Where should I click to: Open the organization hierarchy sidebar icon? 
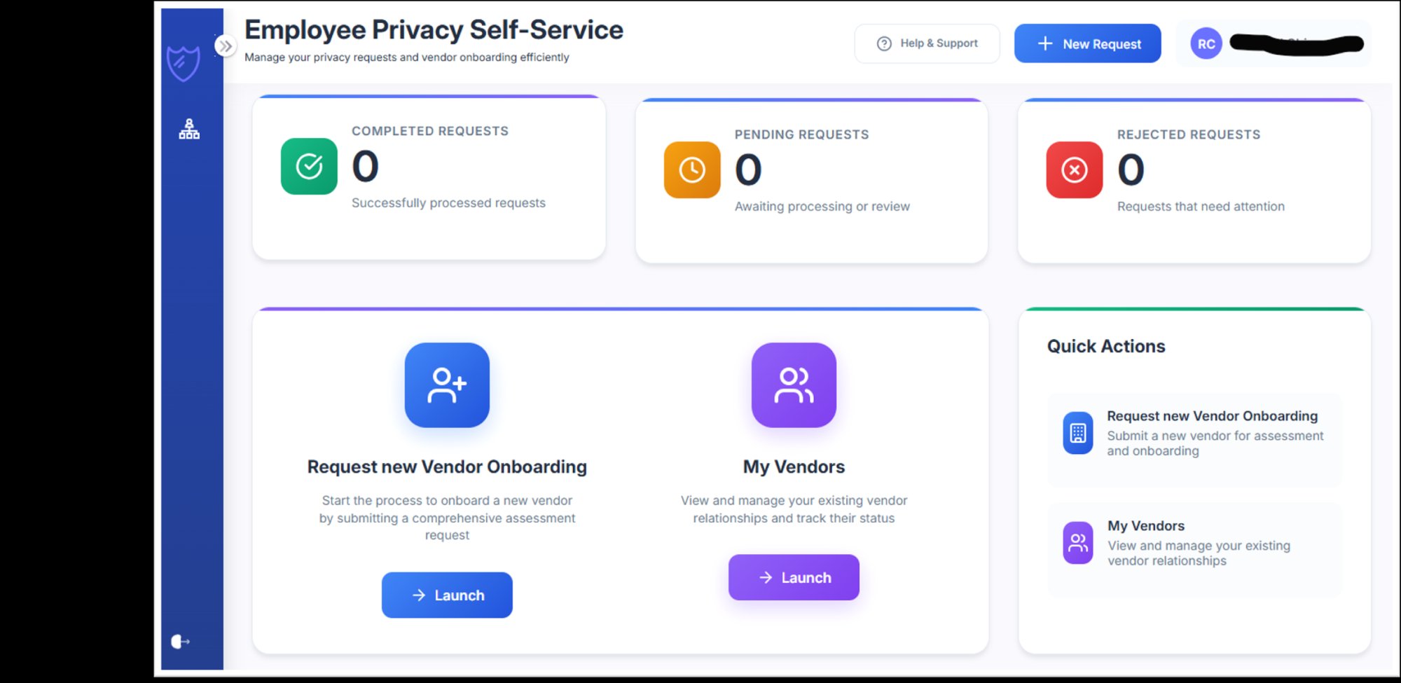(188, 129)
